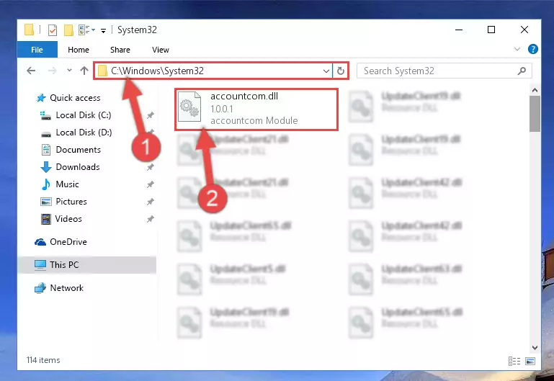This screenshot has width=554, height=381.
Task: Open Help with the question mark icon
Action: 533,49
